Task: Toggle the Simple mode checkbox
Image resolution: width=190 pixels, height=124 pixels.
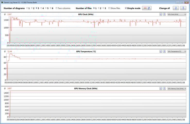Action: pos(126,8)
